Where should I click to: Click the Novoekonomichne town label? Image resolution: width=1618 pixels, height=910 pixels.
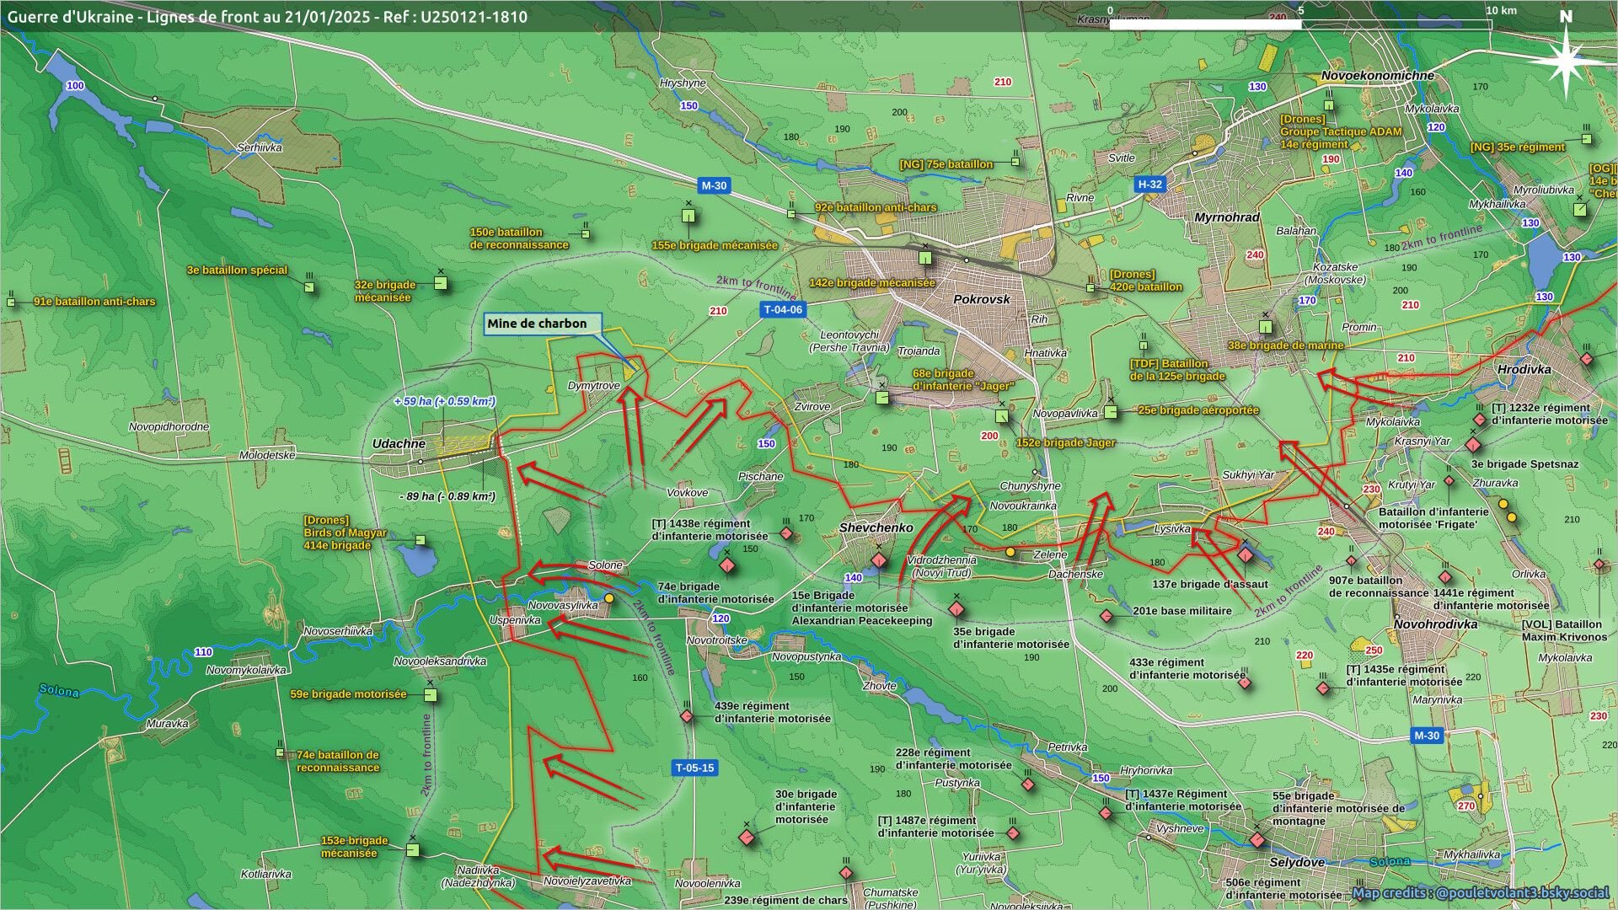pos(1377,75)
